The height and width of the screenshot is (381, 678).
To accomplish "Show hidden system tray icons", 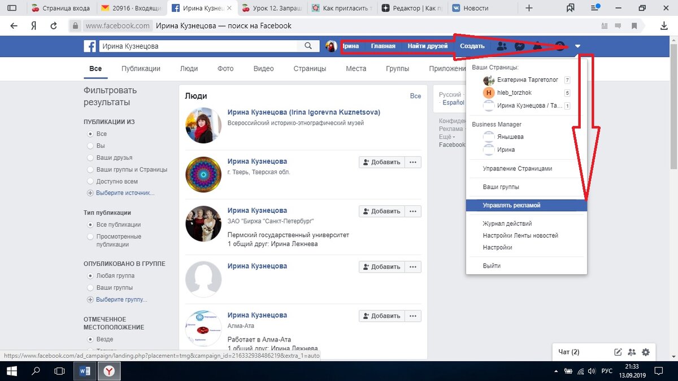I will point(555,371).
